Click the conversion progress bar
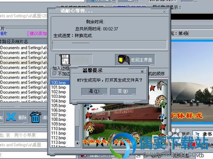 [110, 45]
